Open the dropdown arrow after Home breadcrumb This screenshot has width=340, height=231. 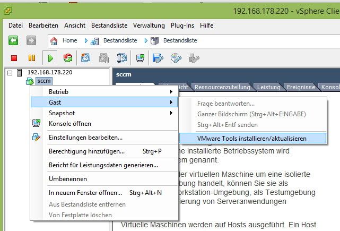[86, 40]
